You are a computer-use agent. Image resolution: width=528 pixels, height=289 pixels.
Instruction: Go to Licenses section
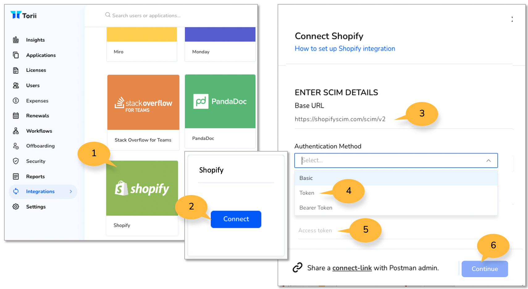36,70
